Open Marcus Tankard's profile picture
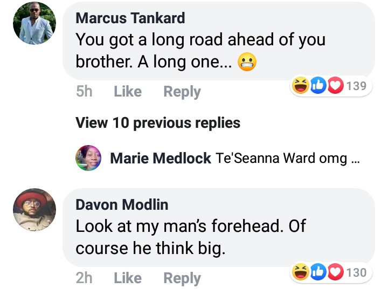Image resolution: width=388 pixels, height=295 pixels. coord(34,23)
